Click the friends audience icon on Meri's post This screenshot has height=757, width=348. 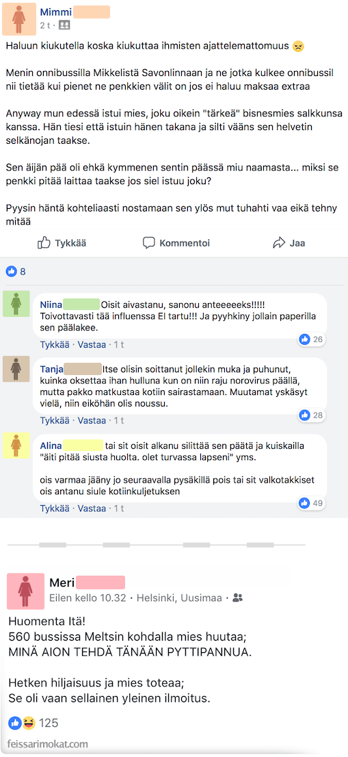(238, 598)
